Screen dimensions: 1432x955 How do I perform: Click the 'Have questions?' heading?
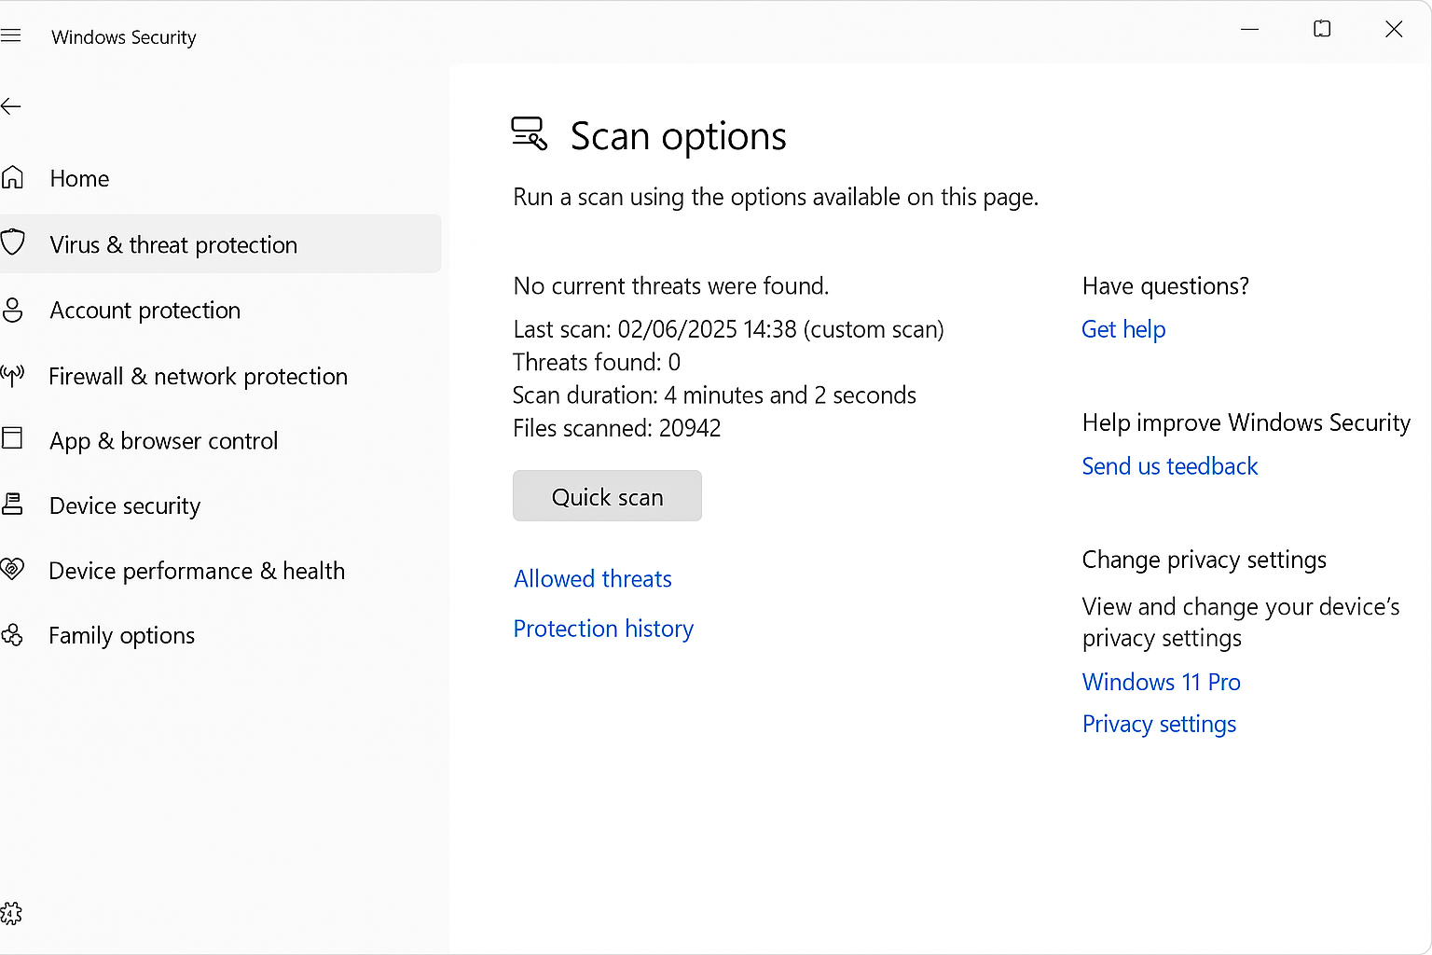click(1165, 286)
